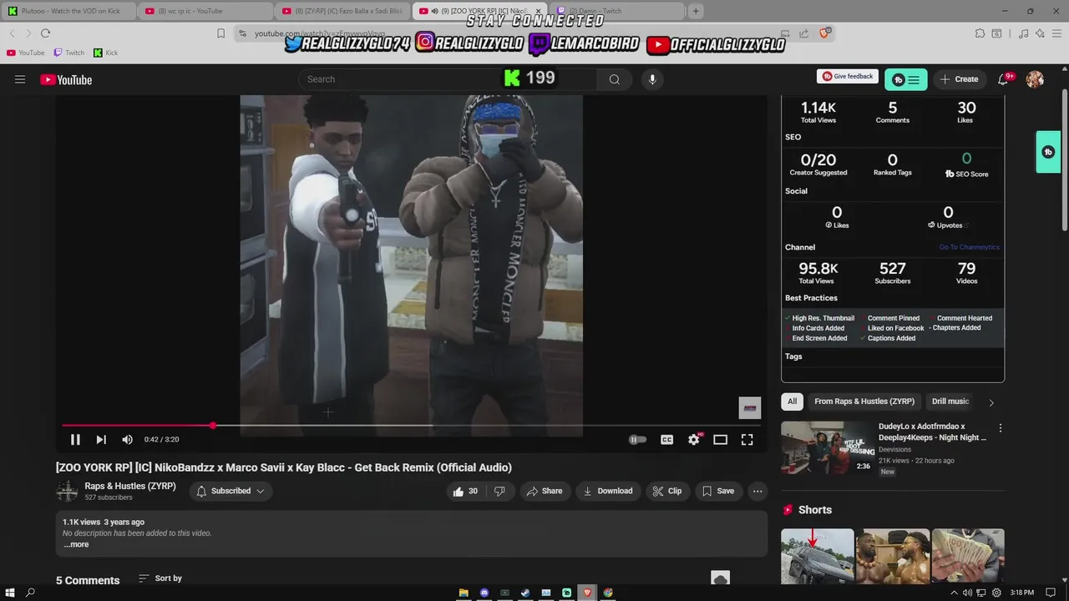Click the page vertical scrollbar
Image resolution: width=1069 pixels, height=601 pixels.
click(1064, 159)
